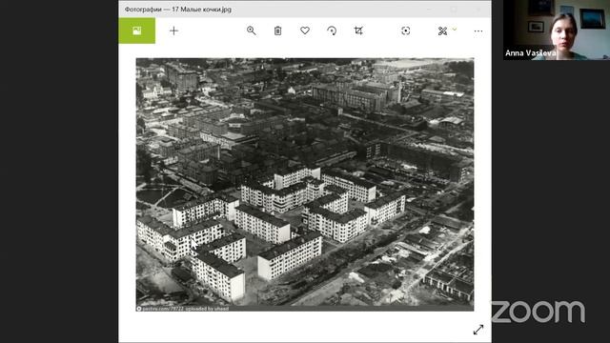This screenshot has height=343, width=610.
Task: Expand the Edit & Create dropdown arrow
Action: click(x=455, y=30)
